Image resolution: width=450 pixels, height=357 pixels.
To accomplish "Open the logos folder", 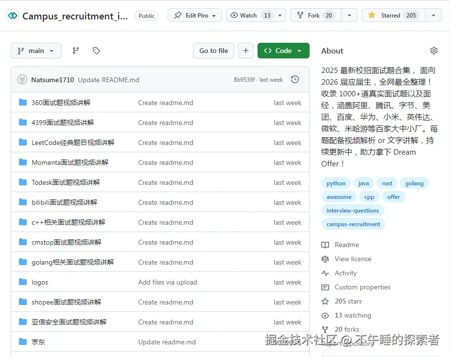I will (x=39, y=282).
